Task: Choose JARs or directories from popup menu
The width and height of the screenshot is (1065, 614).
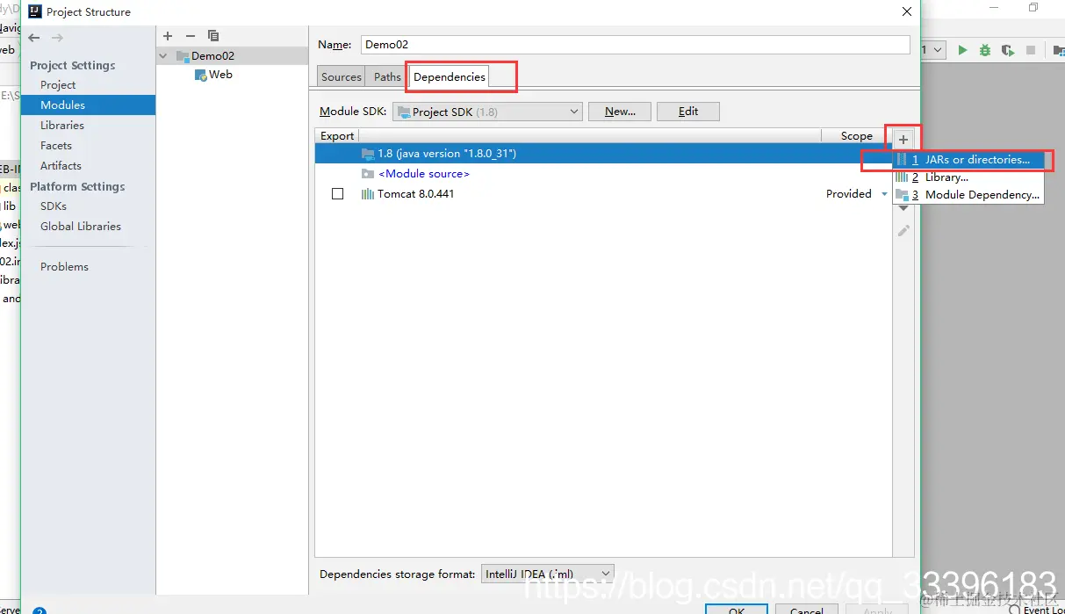Action: tap(968, 160)
